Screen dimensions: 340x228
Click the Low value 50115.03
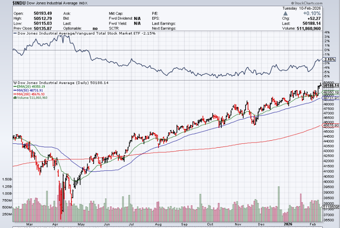(43, 23)
